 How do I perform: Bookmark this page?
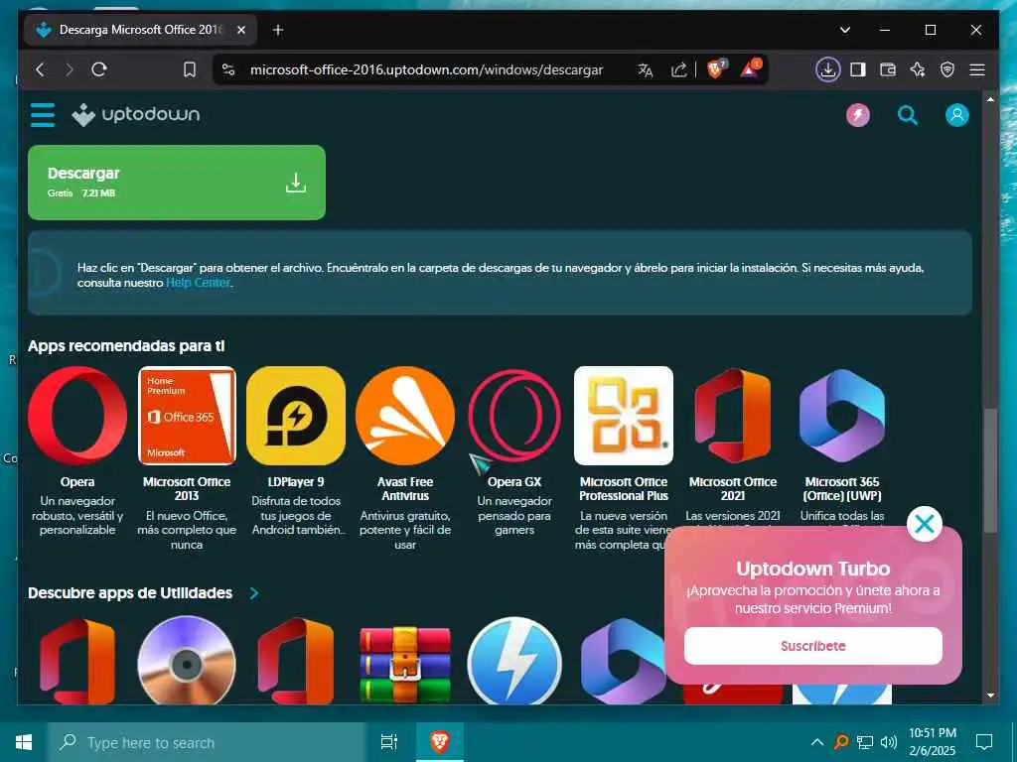click(x=190, y=69)
